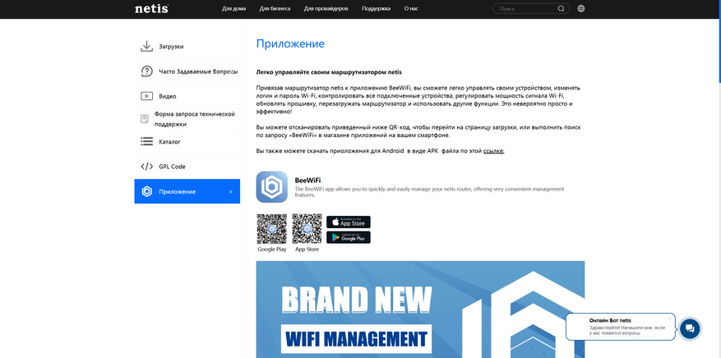Image resolution: width=721 pixels, height=358 pixels.
Task: Click the Каталог list icon
Action: click(x=146, y=142)
